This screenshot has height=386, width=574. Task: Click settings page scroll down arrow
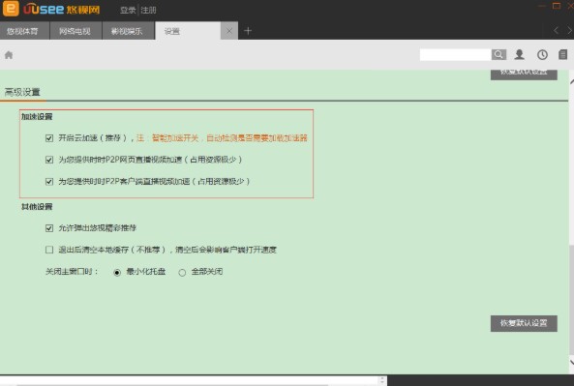[571, 362]
